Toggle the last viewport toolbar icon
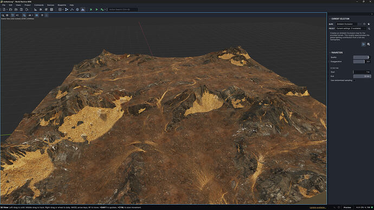 pyautogui.click(x=47, y=15)
